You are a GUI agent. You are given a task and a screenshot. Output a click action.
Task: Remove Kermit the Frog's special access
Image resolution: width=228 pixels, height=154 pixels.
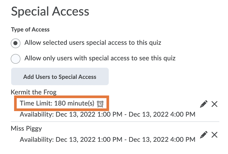215,104
